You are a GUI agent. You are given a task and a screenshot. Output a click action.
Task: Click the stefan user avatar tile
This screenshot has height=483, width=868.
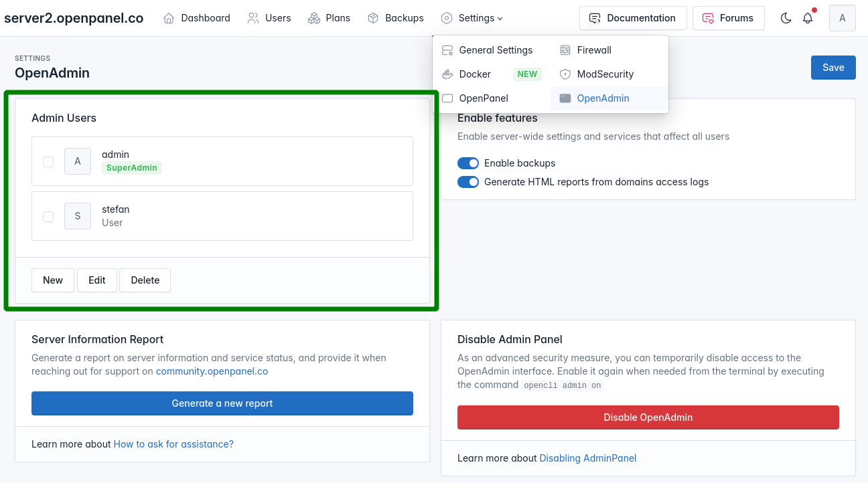click(78, 216)
